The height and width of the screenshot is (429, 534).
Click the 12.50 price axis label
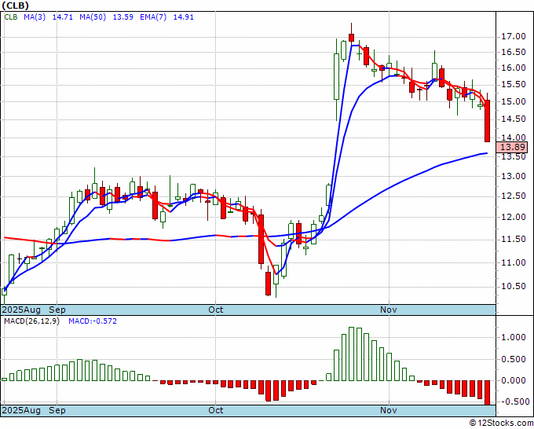pyautogui.click(x=514, y=196)
